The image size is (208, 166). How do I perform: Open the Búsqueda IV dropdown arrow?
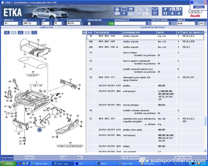click(x=147, y=24)
